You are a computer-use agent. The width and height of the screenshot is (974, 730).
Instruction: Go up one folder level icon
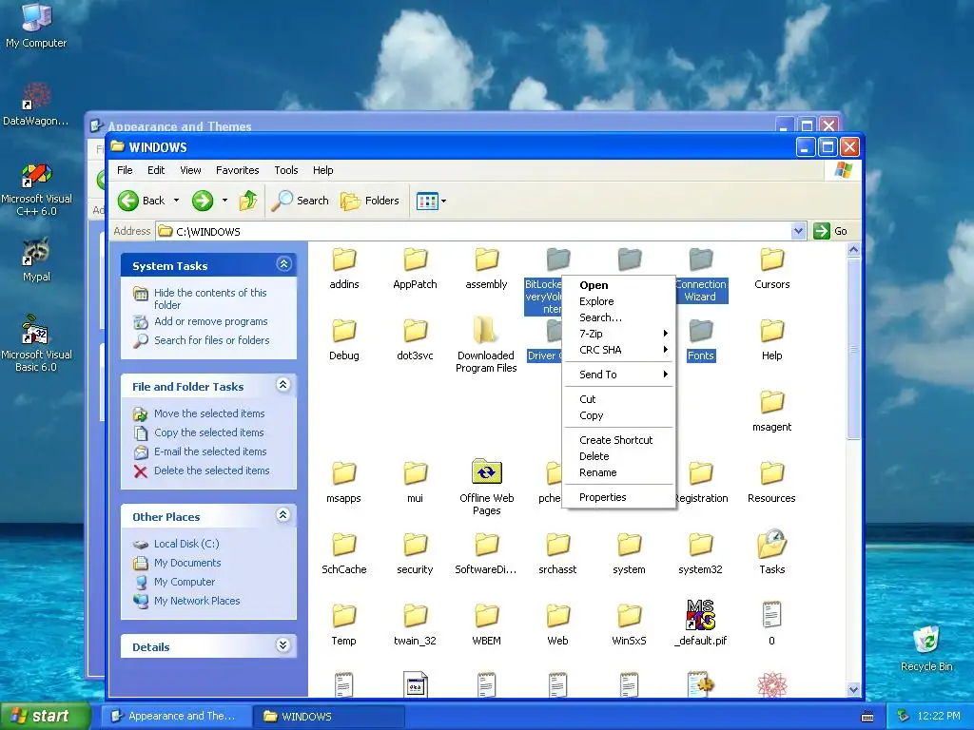pos(248,201)
